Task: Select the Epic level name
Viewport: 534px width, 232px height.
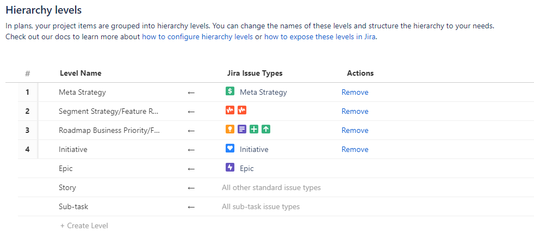Action: (66, 169)
